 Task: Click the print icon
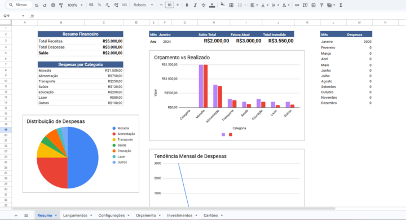(x=53, y=5)
